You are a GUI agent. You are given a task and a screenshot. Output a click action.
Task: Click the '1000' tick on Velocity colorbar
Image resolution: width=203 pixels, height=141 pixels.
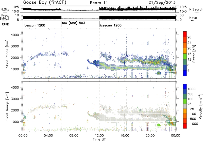click(192, 89)
